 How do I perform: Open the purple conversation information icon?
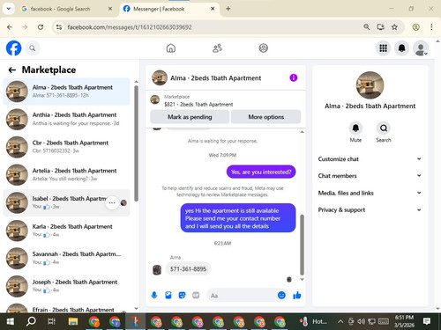(x=294, y=77)
